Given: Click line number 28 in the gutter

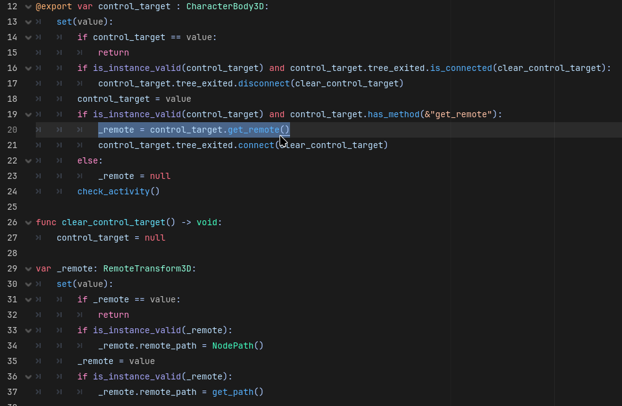Looking at the screenshot, I should [x=12, y=253].
